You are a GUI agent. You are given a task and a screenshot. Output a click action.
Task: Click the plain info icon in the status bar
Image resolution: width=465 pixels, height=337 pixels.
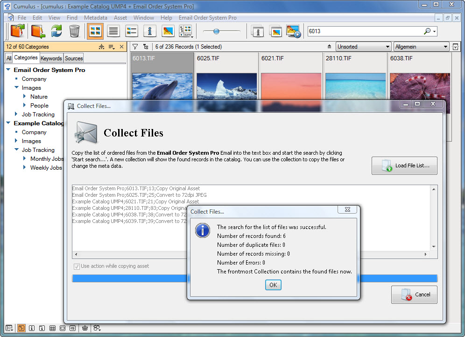coord(32,328)
